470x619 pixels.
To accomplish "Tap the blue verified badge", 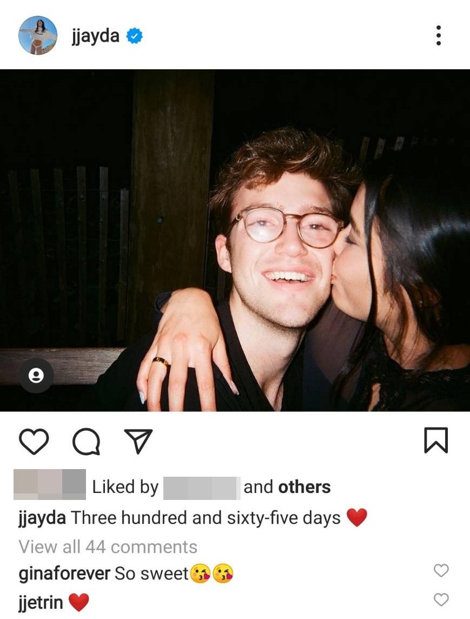I will pyautogui.click(x=134, y=36).
